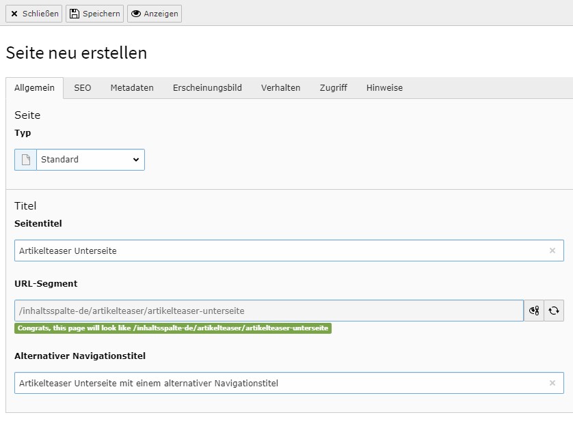Toggle manual URL segment editing icon
Image resolution: width=573 pixels, height=430 pixels.
click(534, 311)
